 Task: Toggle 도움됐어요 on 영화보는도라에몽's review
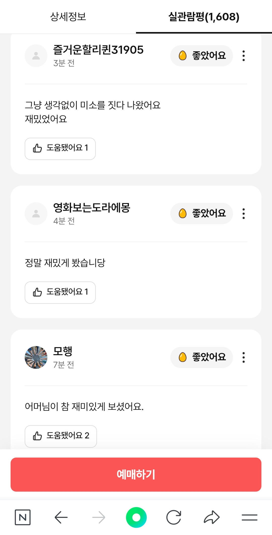[x=60, y=292]
